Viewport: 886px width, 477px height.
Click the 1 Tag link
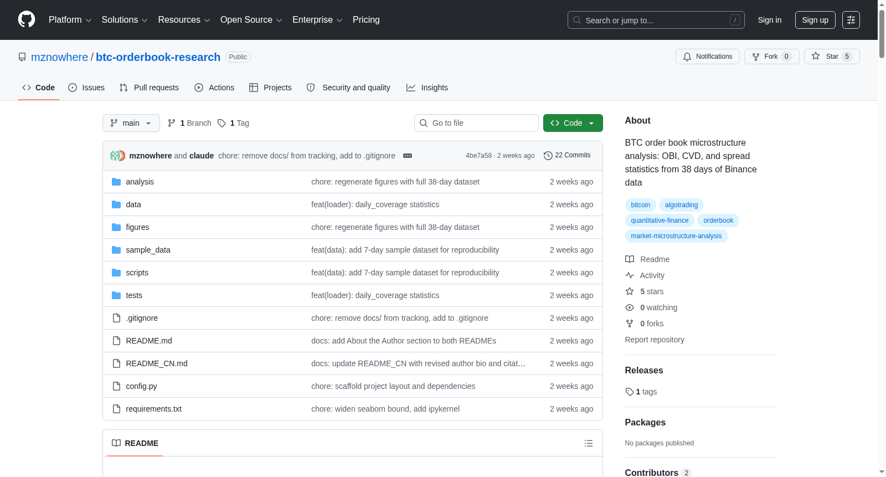tap(233, 123)
